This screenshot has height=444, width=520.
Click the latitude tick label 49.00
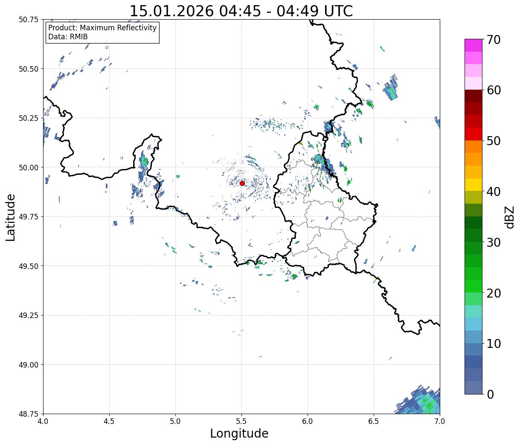pos(29,365)
